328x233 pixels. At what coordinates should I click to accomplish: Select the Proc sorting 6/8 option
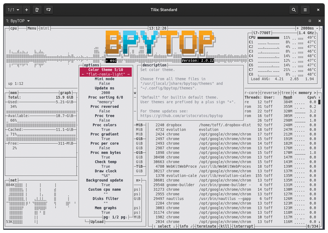click(x=106, y=100)
